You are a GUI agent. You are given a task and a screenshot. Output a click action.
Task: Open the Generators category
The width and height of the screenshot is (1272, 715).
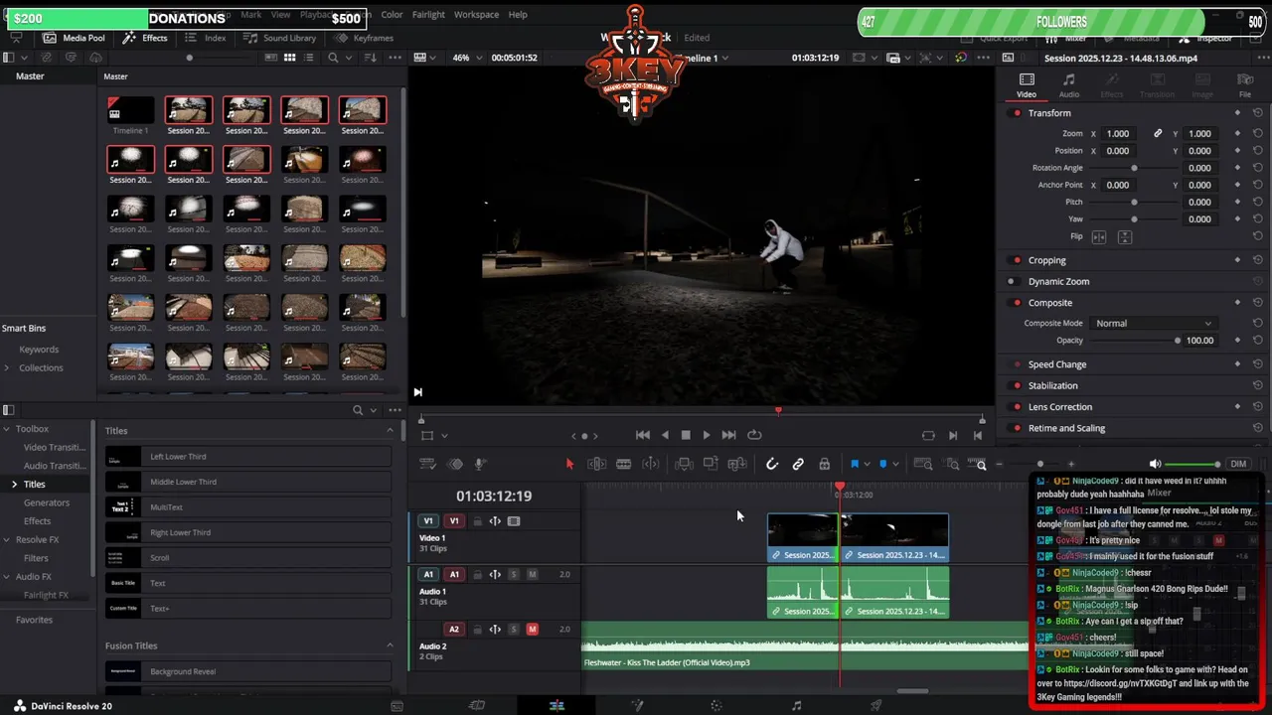point(47,502)
